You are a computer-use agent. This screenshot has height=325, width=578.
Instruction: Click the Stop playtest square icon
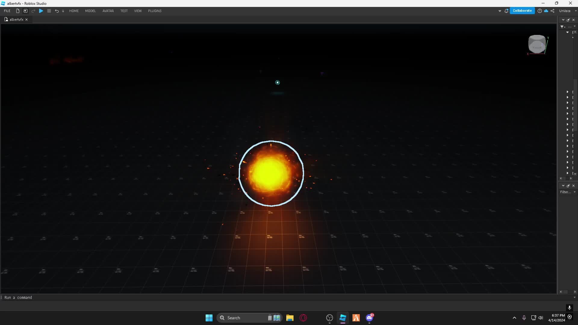click(x=49, y=11)
